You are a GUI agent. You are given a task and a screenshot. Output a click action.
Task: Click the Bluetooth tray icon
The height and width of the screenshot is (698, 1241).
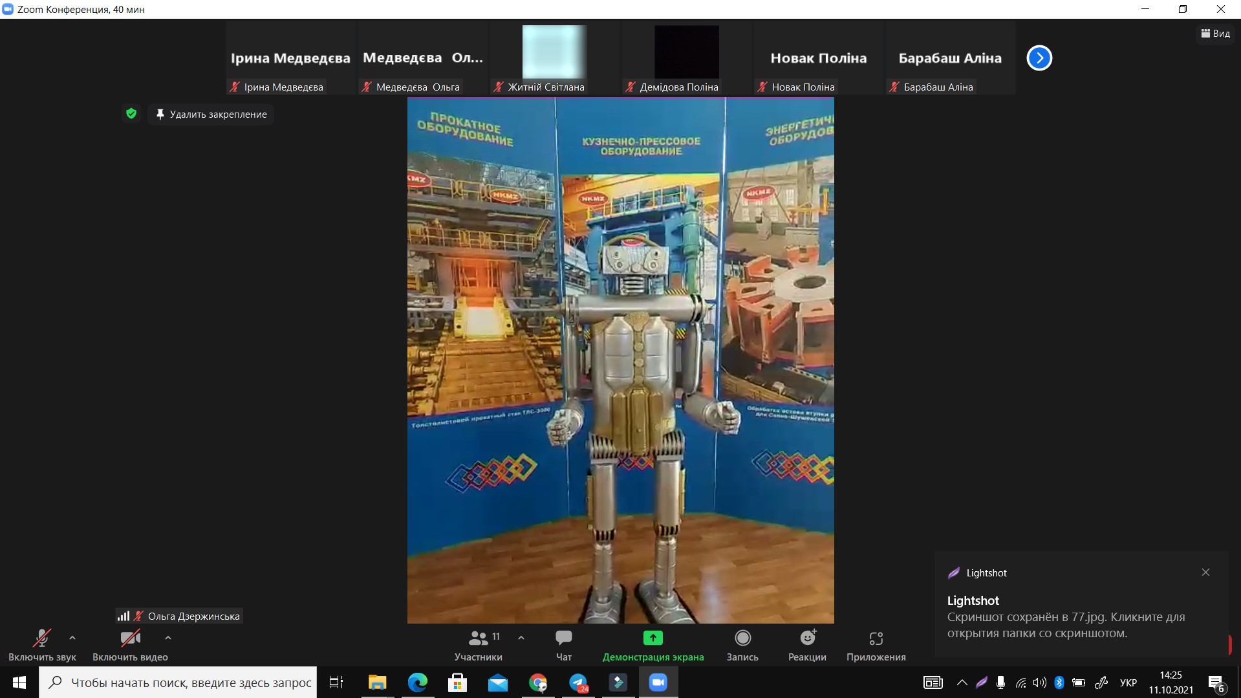click(1059, 682)
